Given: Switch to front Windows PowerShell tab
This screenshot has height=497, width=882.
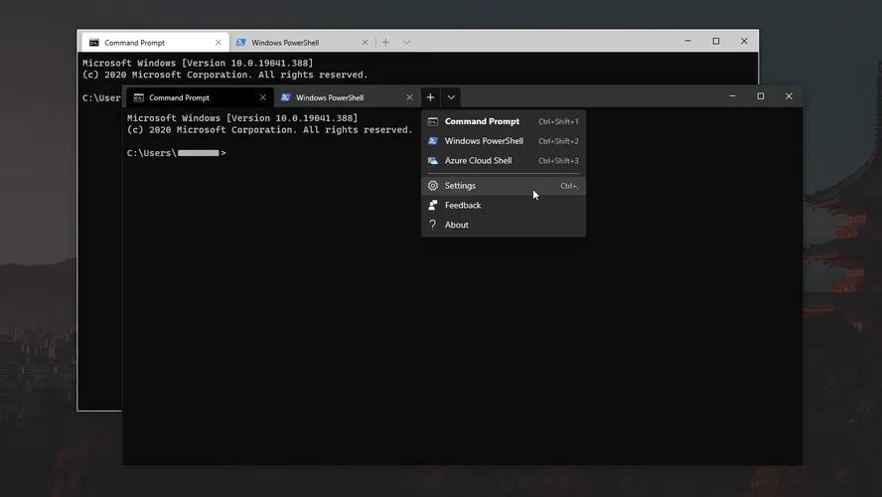Looking at the screenshot, I should coord(338,97).
